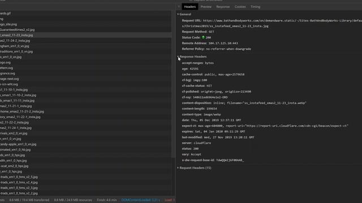Open the Timing tab
Image resolution: width=362 pixels, height=203 pixels.
coord(255,7)
